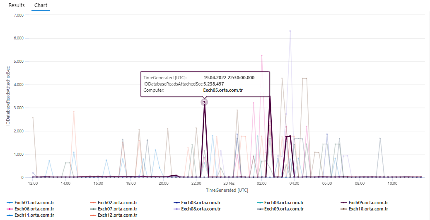Click the 18:00 x-axis tick label

(x=130, y=183)
